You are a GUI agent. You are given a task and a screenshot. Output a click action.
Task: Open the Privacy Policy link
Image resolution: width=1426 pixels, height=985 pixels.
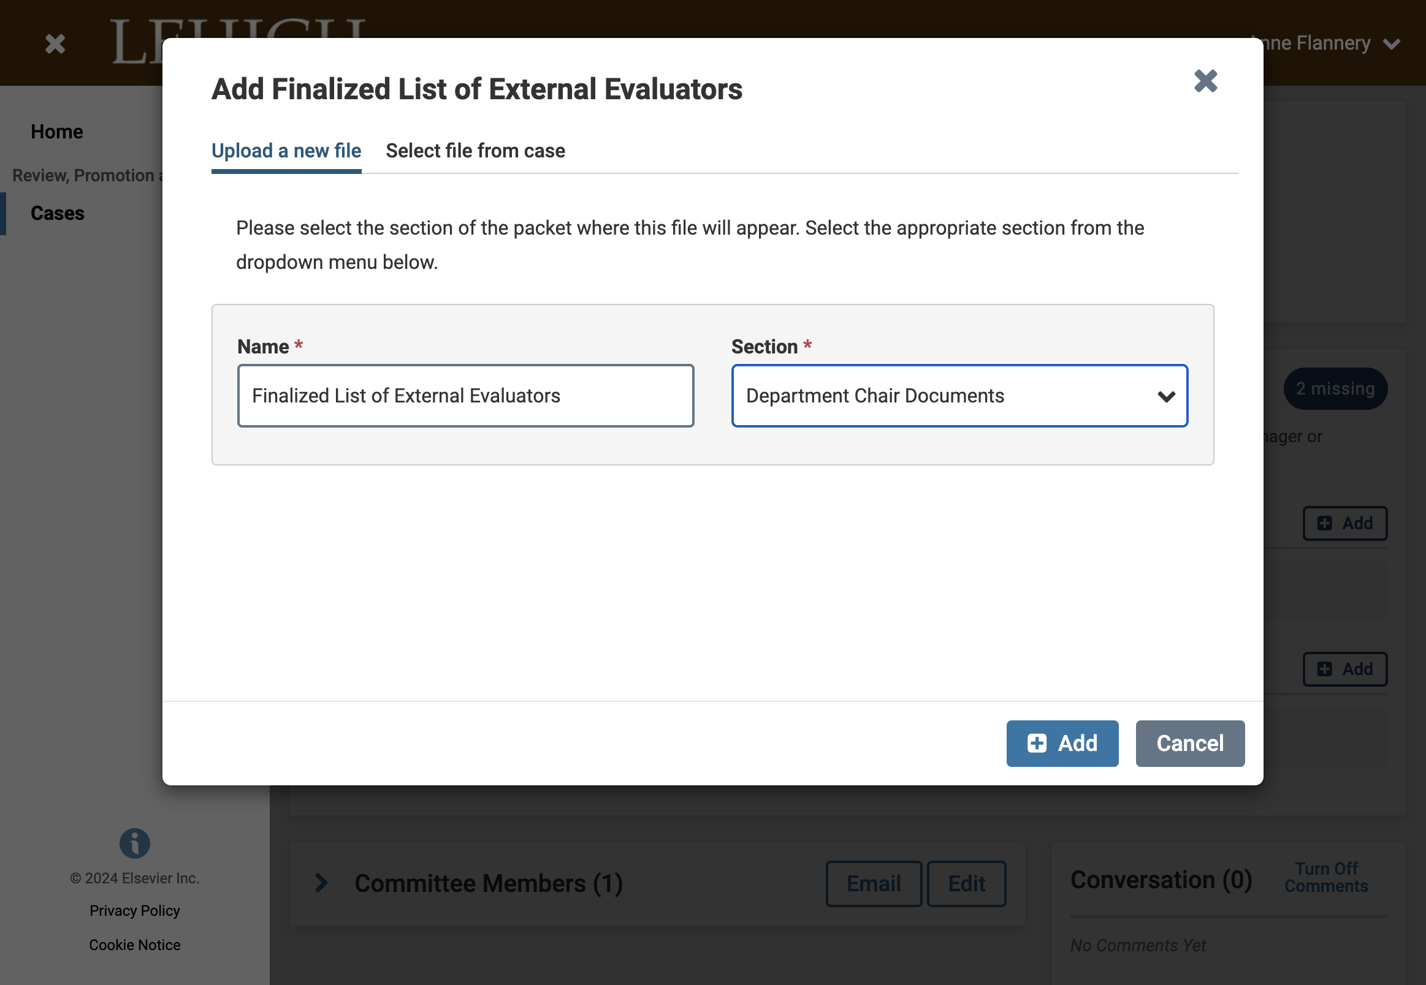[x=135, y=910]
